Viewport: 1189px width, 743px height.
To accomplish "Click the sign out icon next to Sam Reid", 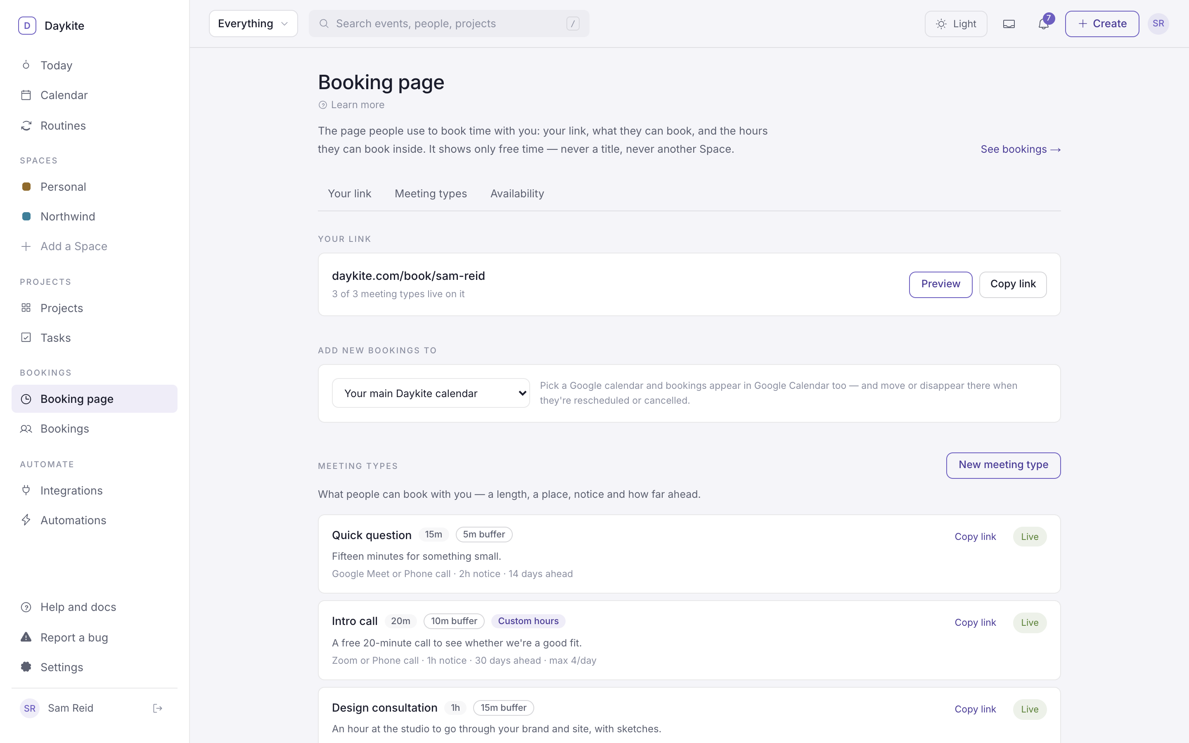I will click(x=158, y=708).
